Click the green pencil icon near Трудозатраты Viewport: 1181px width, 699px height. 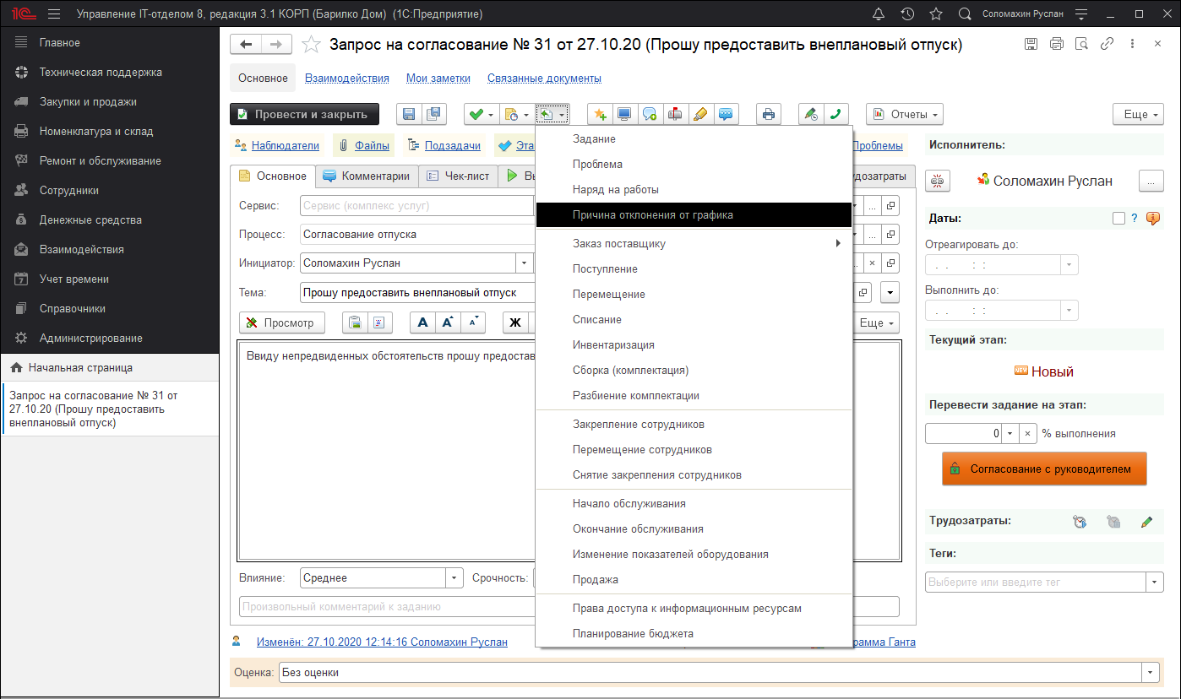pos(1146,522)
